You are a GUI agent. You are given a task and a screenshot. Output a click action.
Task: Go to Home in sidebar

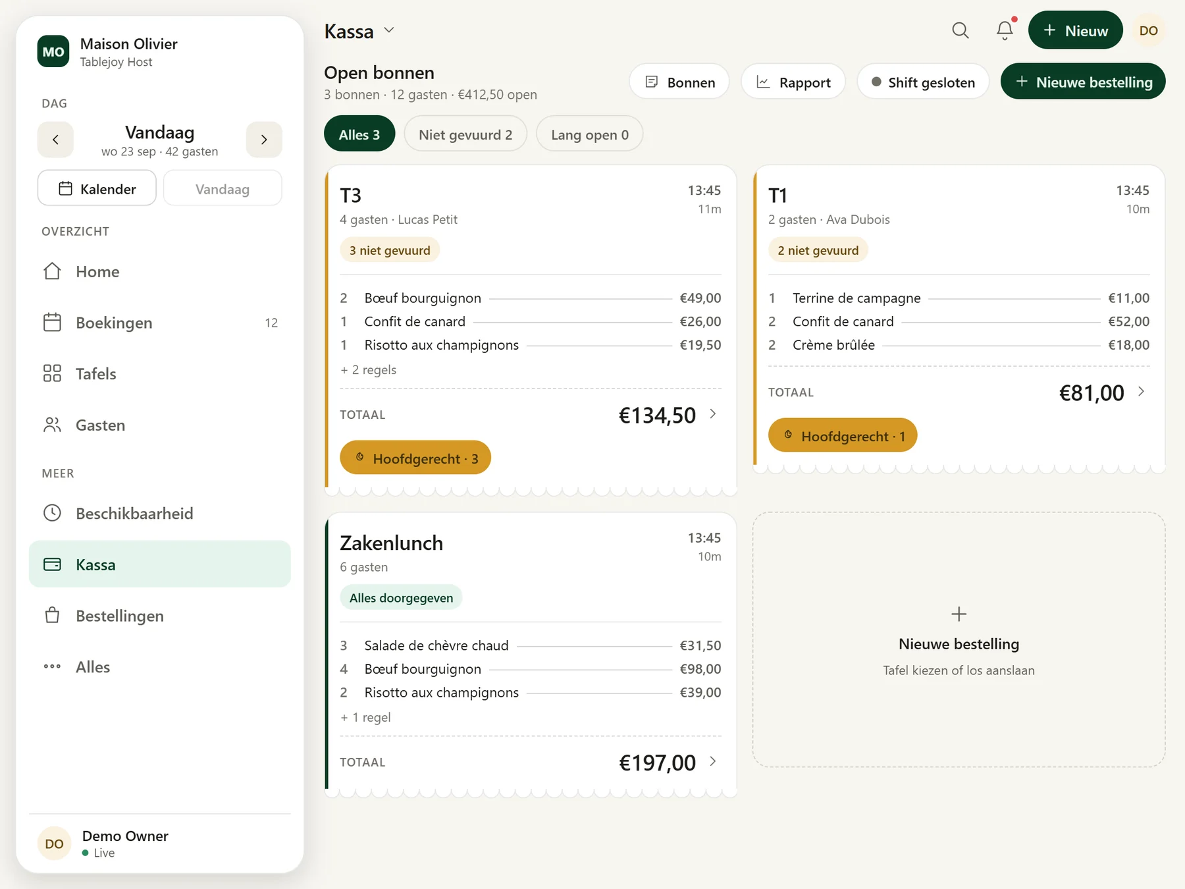tap(160, 271)
